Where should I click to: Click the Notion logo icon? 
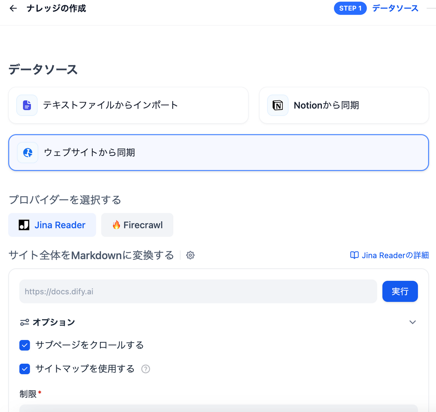click(277, 105)
